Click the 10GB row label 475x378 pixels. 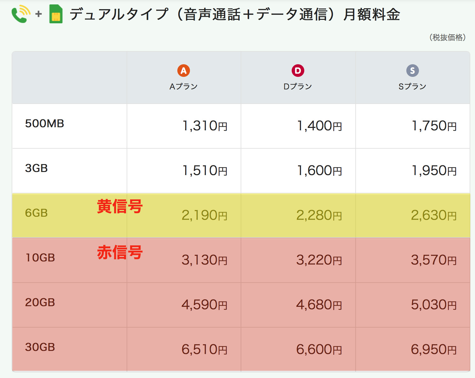(40, 258)
